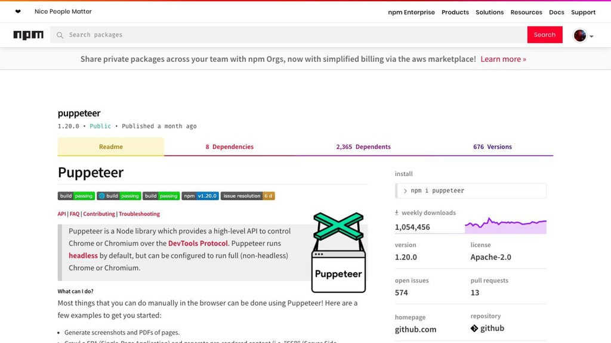Image resolution: width=611 pixels, height=343 pixels.
Task: Open the npm logo home link
Action: pyautogui.click(x=29, y=35)
